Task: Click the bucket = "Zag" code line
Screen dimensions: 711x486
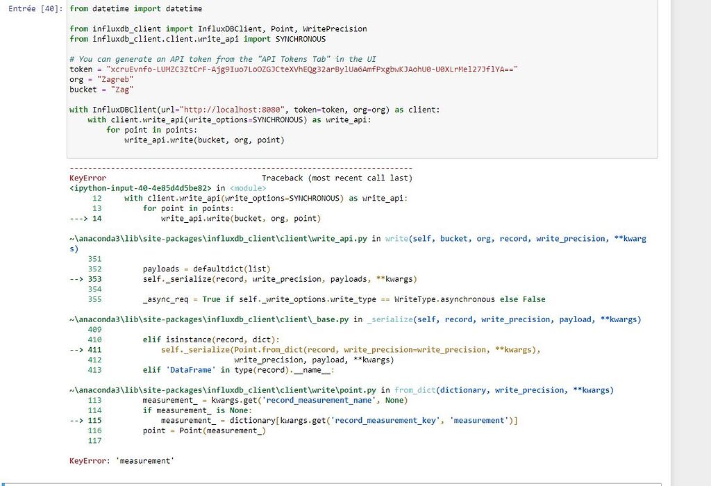Action: click(x=101, y=90)
